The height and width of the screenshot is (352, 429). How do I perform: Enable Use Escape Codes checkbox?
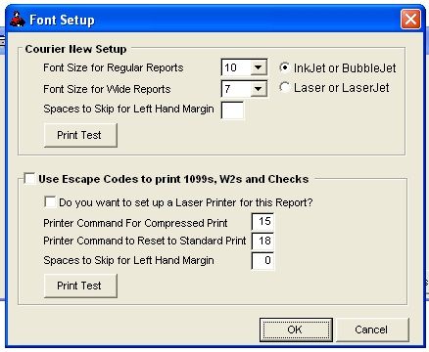coord(29,179)
